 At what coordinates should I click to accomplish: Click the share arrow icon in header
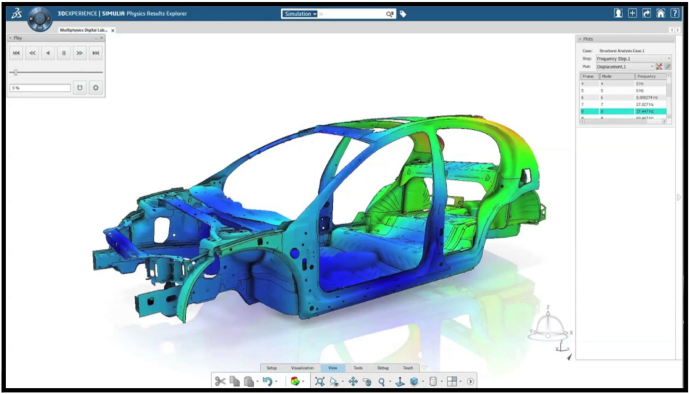tap(647, 13)
